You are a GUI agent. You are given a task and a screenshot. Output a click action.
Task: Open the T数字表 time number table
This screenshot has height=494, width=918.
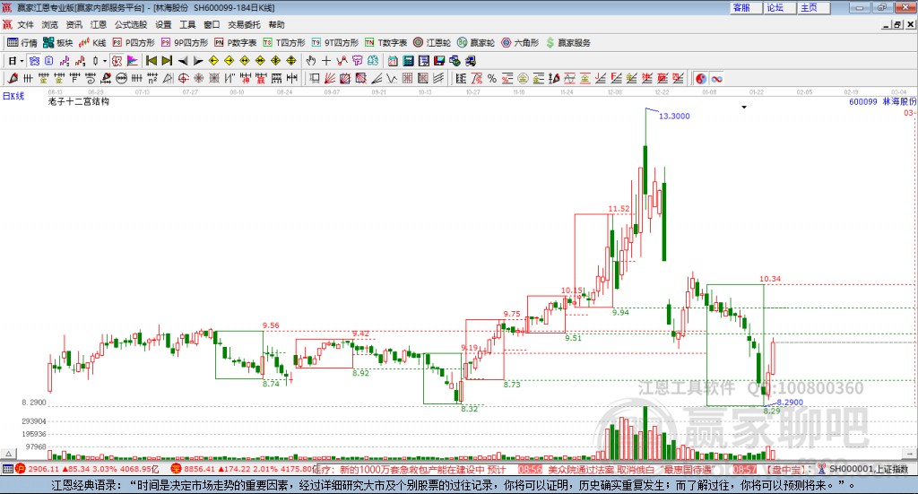385,43
